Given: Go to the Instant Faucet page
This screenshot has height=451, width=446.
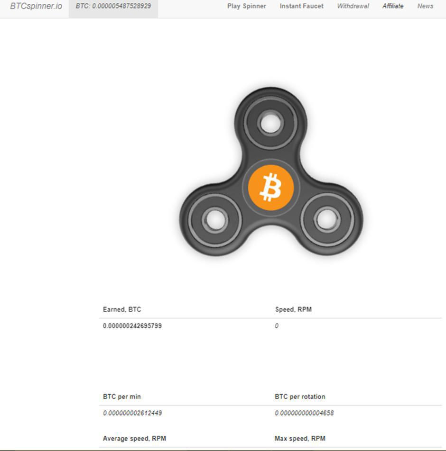Looking at the screenshot, I should point(302,6).
